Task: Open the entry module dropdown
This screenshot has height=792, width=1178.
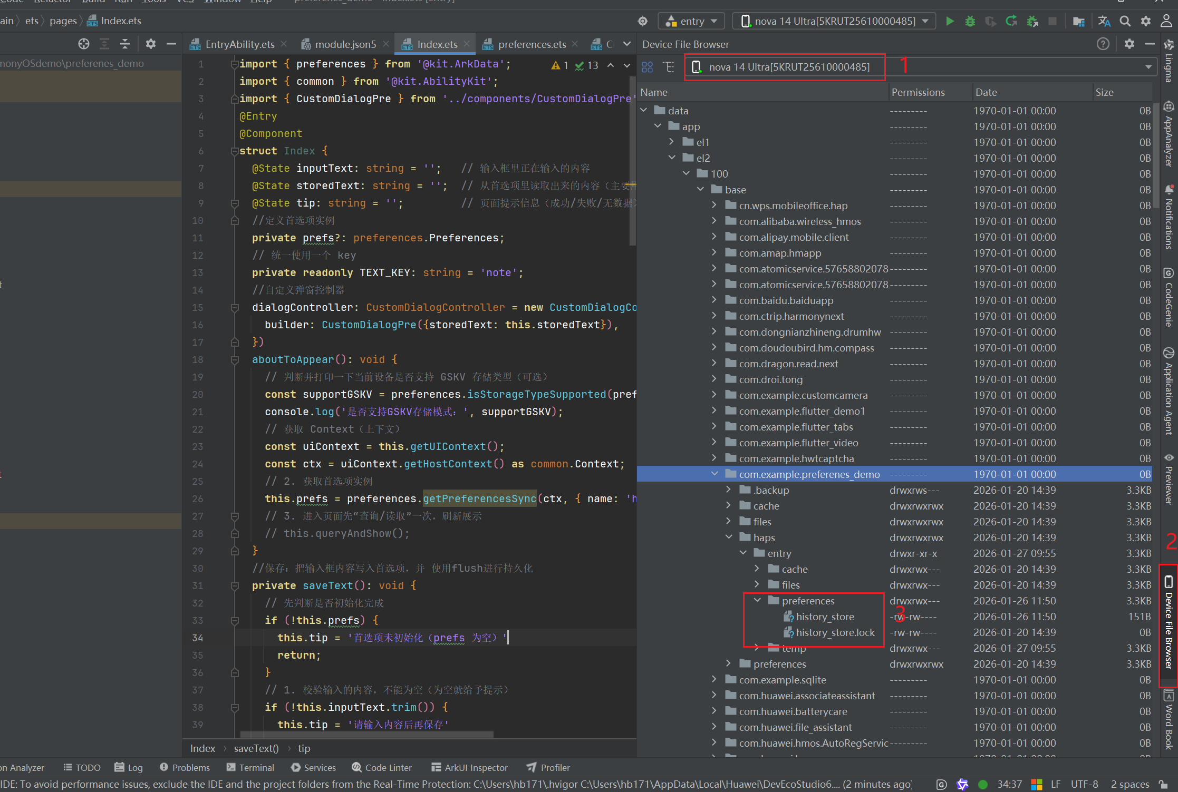Action: [692, 21]
